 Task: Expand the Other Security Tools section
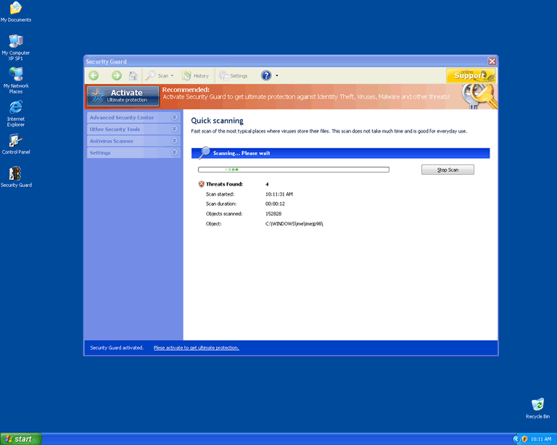[133, 129]
